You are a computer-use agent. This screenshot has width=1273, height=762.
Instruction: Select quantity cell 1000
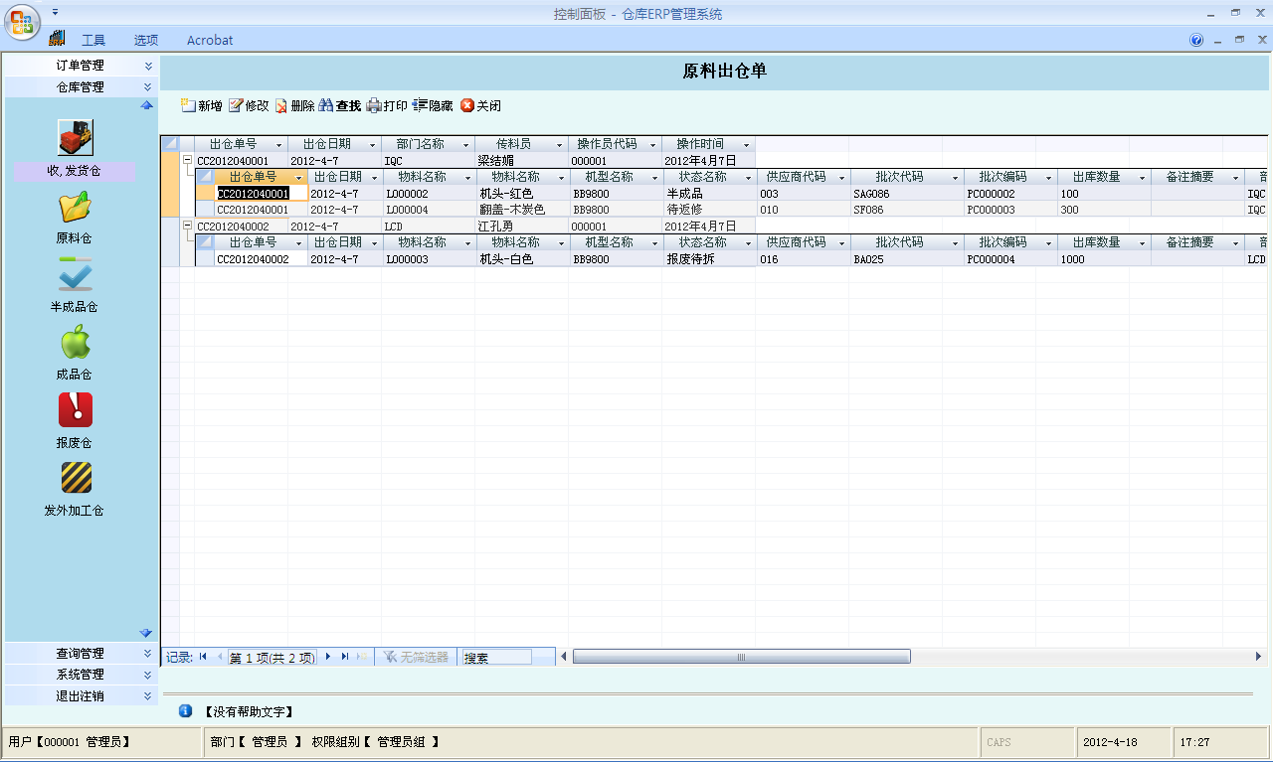tap(1104, 258)
